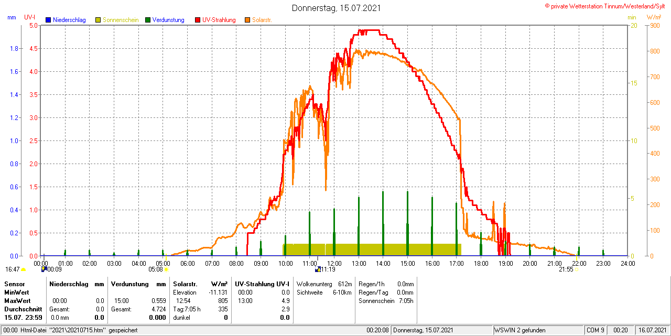Select the Solarstr. legend label
The width and height of the screenshot is (671, 336).
coord(262,20)
